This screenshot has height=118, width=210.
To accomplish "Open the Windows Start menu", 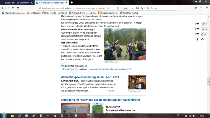I will click(x=4, y=116).
